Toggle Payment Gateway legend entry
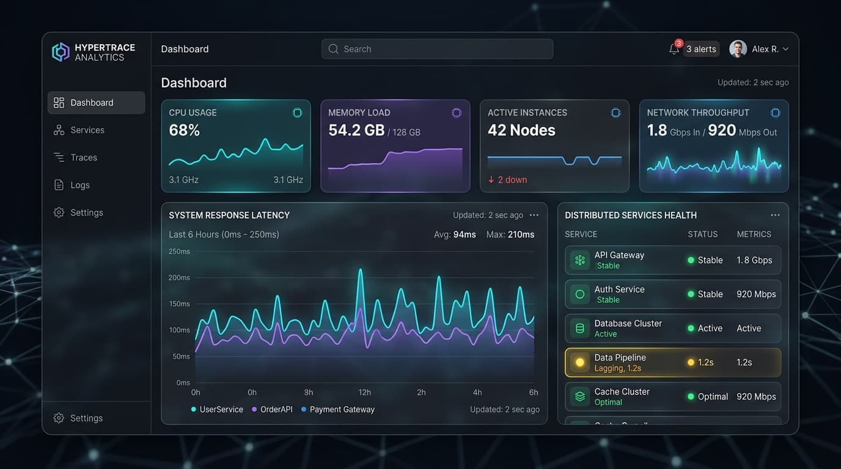Screen dimensions: 841x469 tap(337, 409)
